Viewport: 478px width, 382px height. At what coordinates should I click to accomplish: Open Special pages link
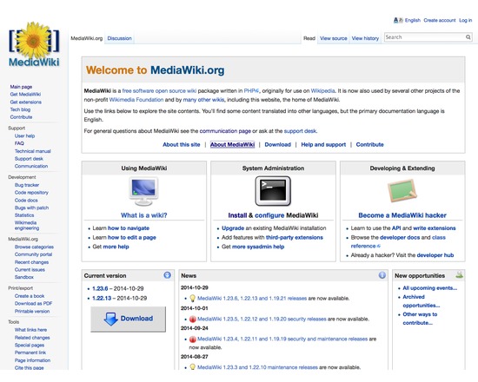point(30,346)
